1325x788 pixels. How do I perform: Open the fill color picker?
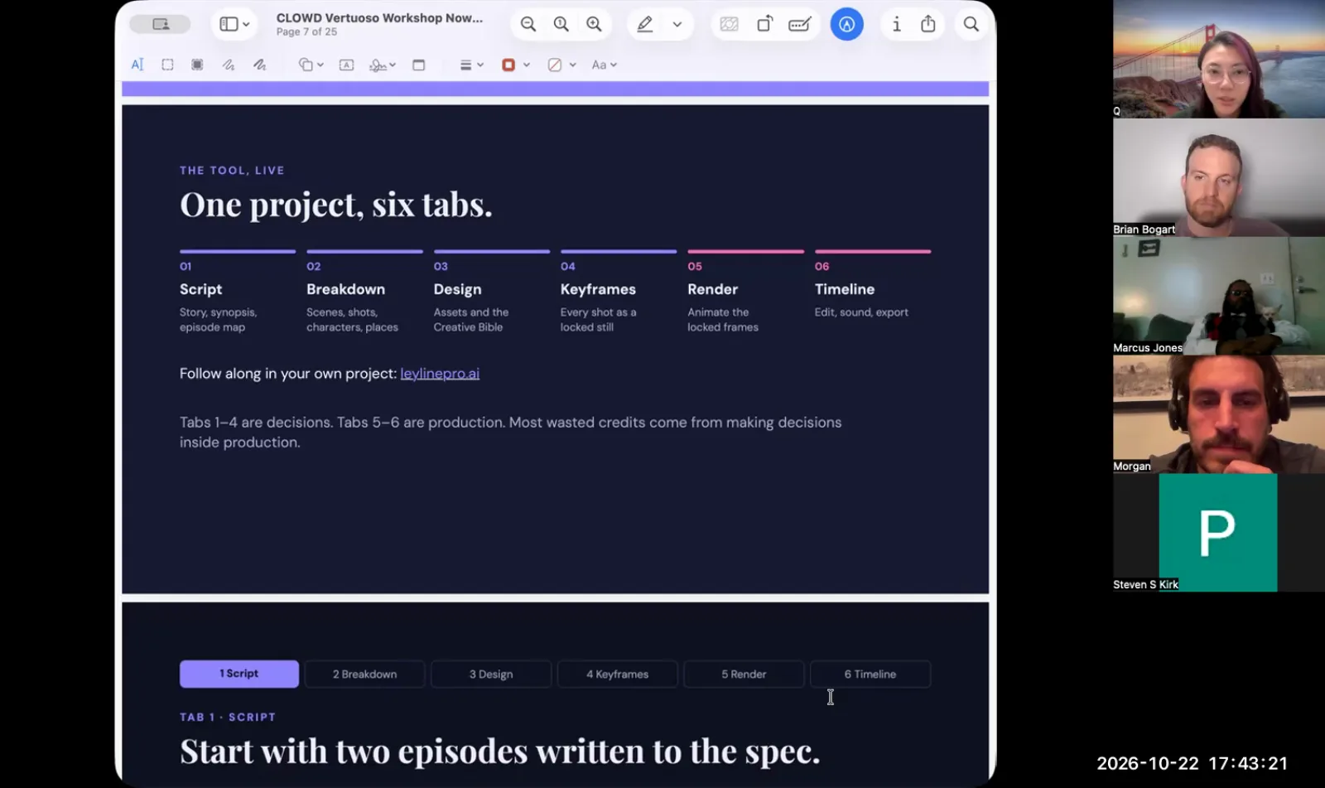click(x=561, y=65)
